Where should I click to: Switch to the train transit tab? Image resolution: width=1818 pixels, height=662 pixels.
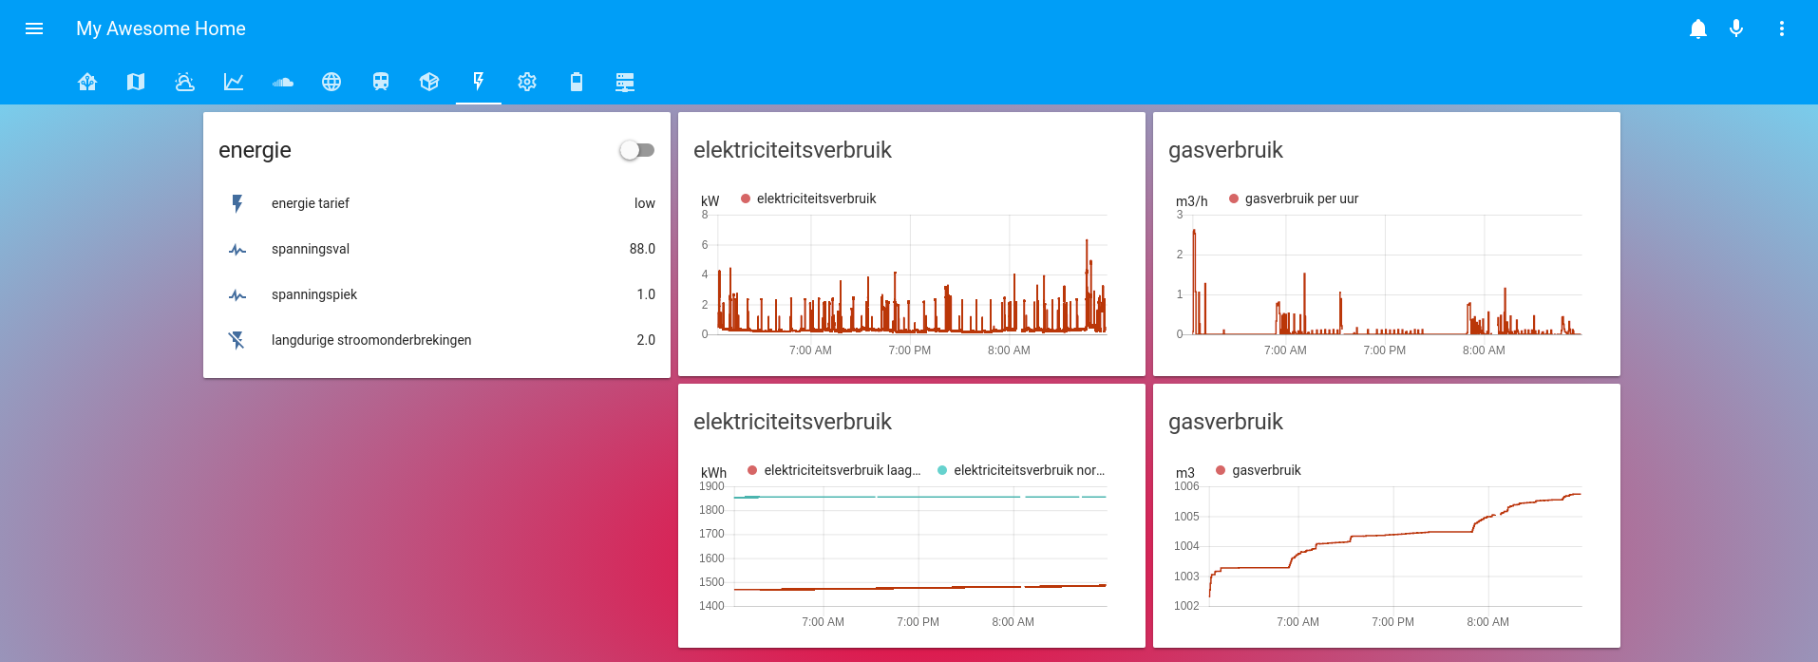pos(381,82)
